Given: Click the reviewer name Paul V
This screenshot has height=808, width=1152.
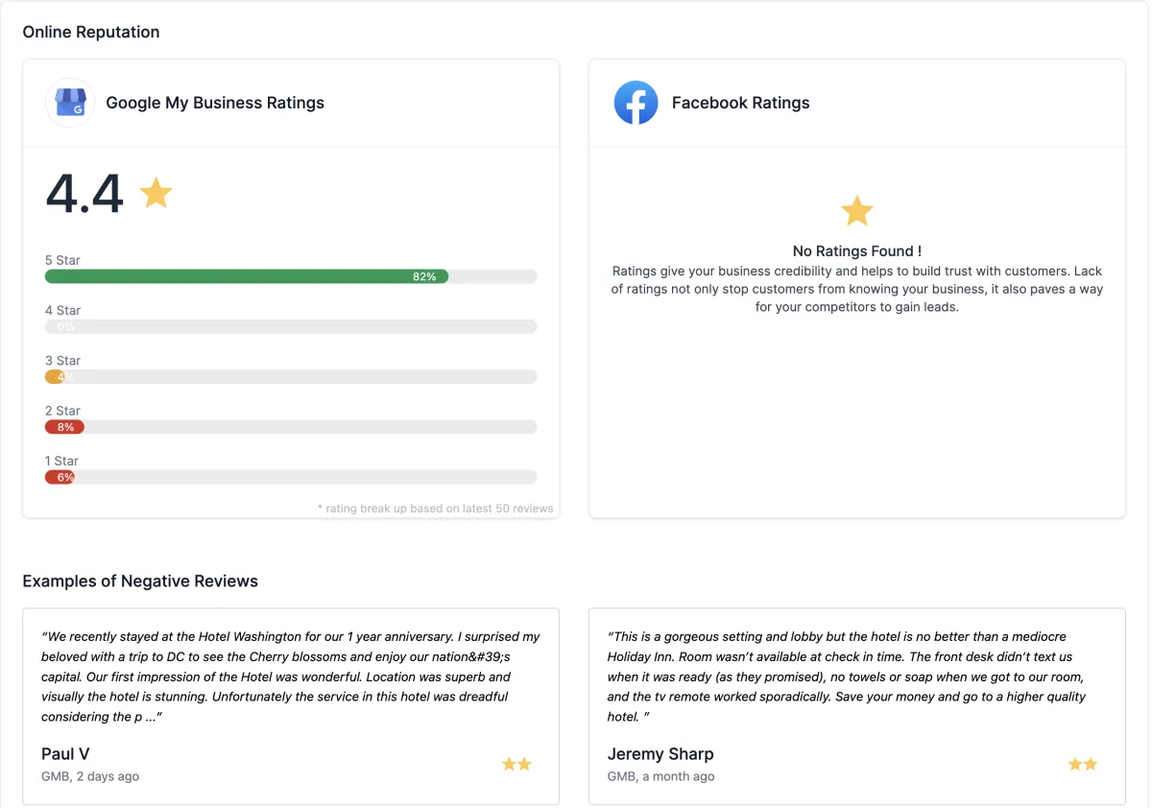Looking at the screenshot, I should pyautogui.click(x=65, y=754).
